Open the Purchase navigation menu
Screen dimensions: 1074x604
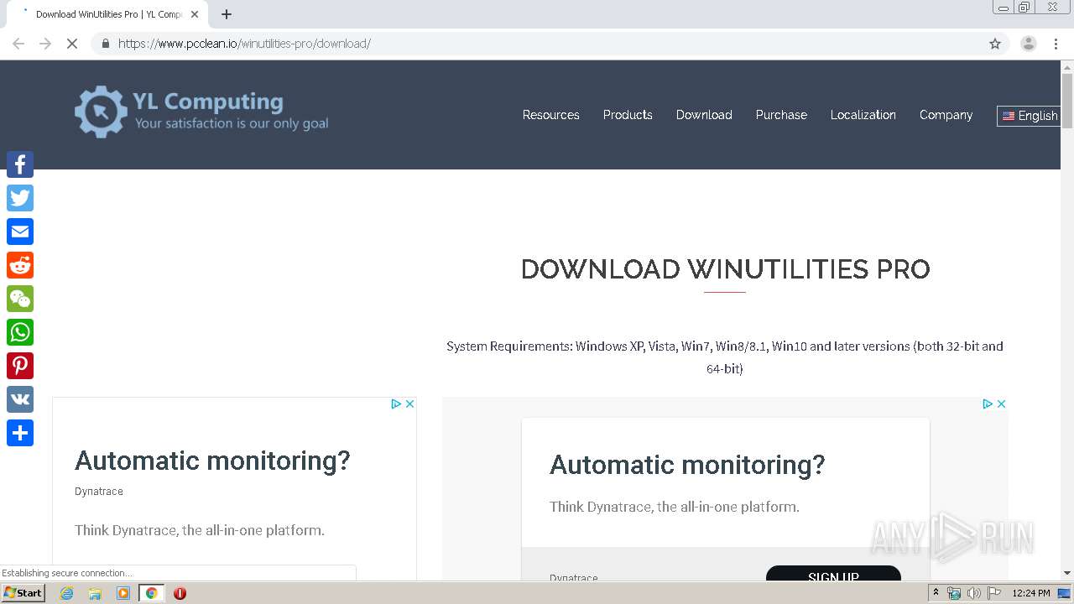[x=781, y=115]
